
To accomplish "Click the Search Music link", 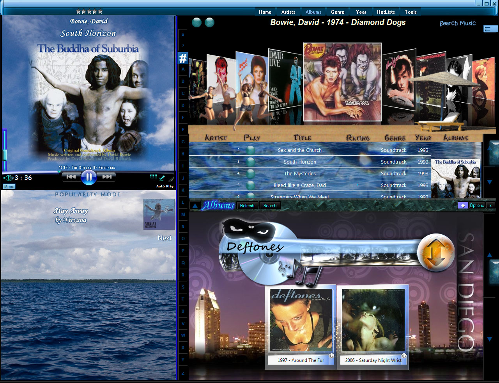I will [x=458, y=23].
